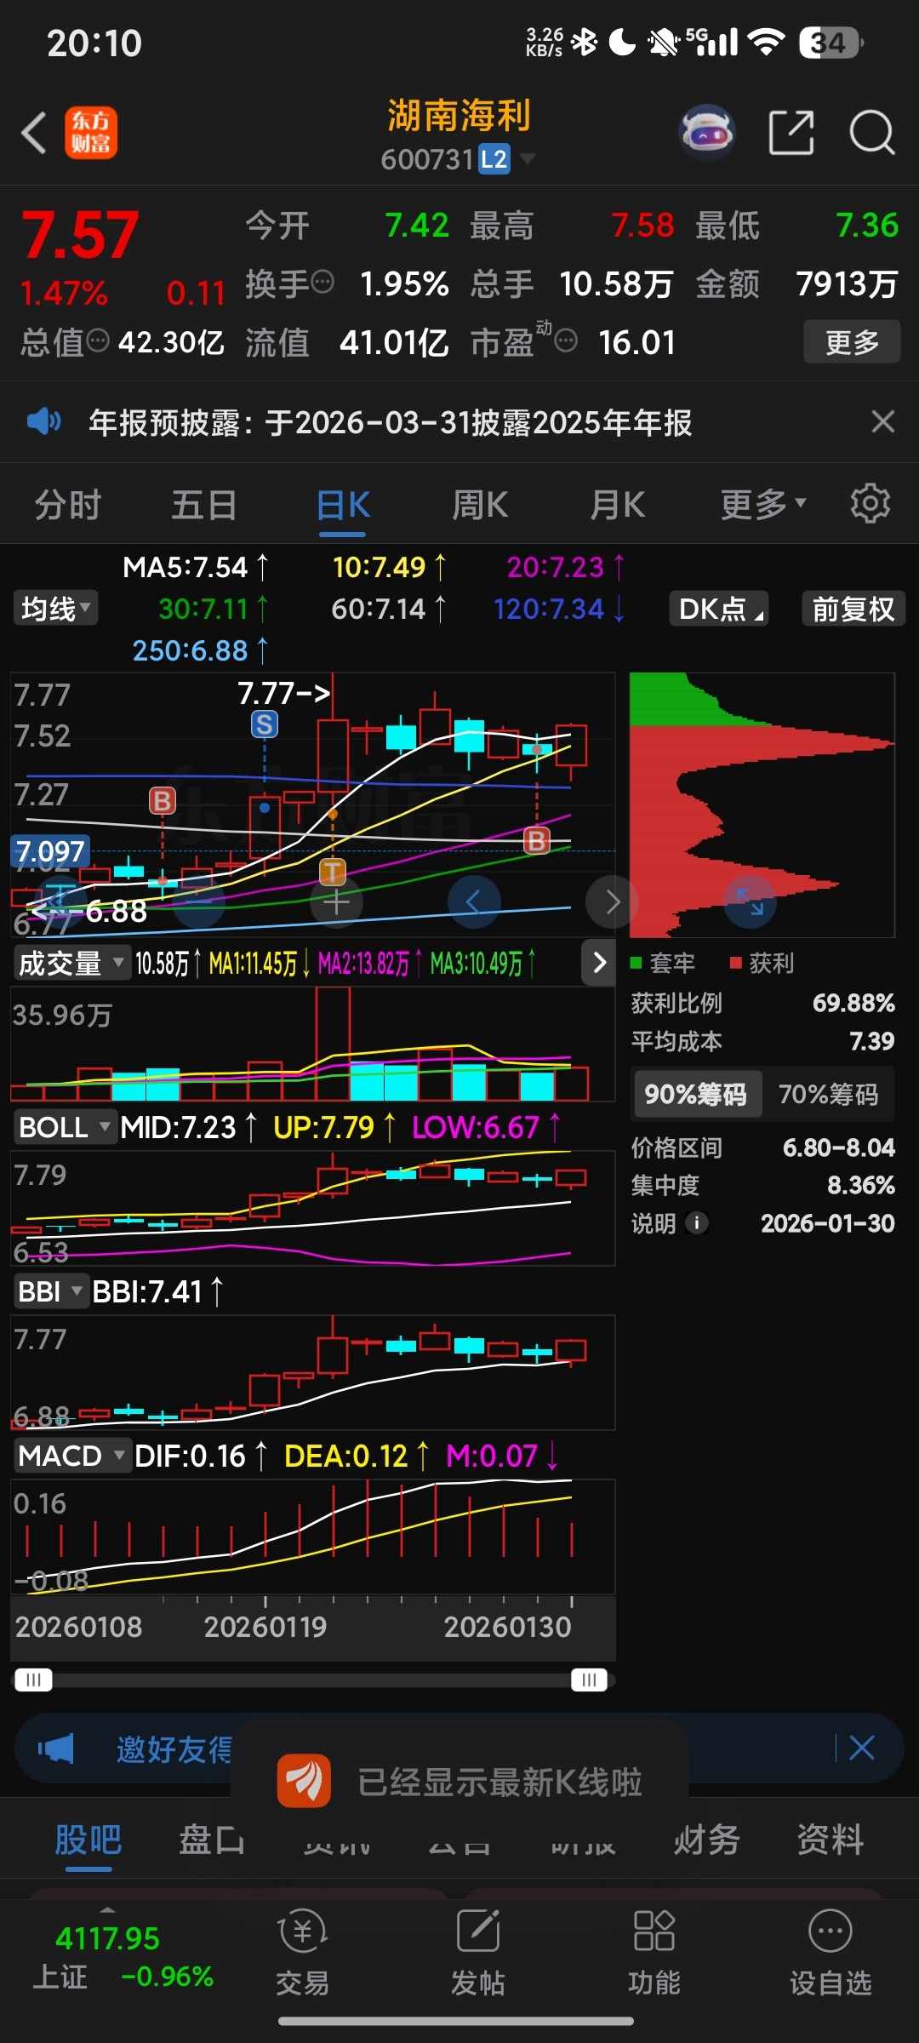Screen dimensions: 919x2043
Task: Tap the share icon in the header
Action: point(791,133)
